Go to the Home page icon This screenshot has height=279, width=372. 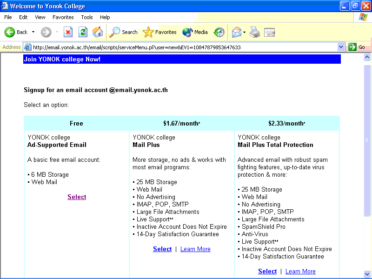pyautogui.click(x=97, y=32)
